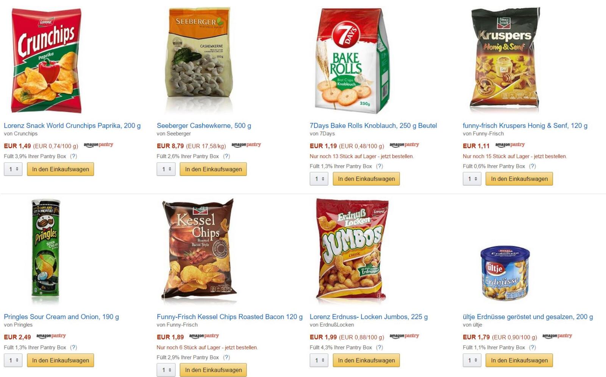Add 7Days Bake Rolls to Einkaufswagen
This screenshot has height=377, width=606.
(366, 179)
